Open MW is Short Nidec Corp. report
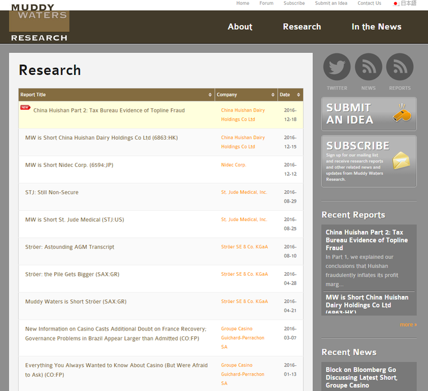 click(69, 165)
